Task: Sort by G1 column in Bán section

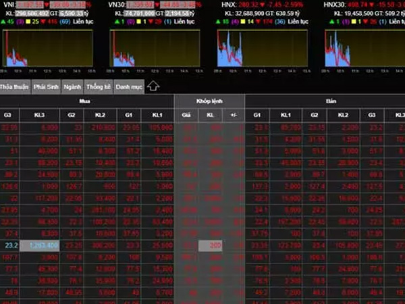Action: pyautogui.click(x=257, y=115)
